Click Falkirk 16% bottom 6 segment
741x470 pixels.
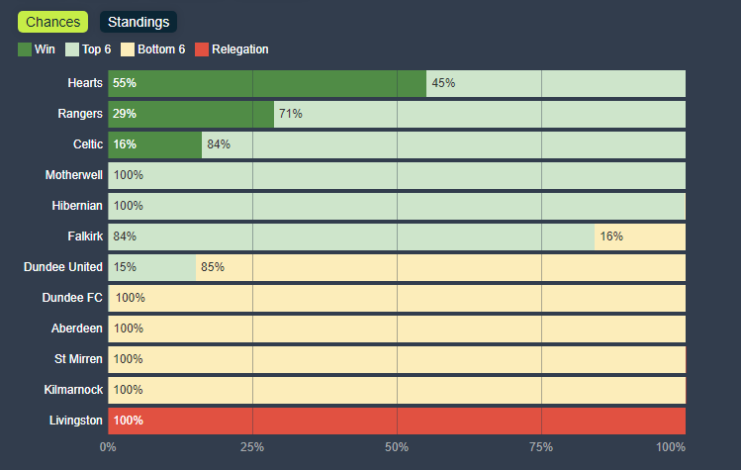click(640, 236)
